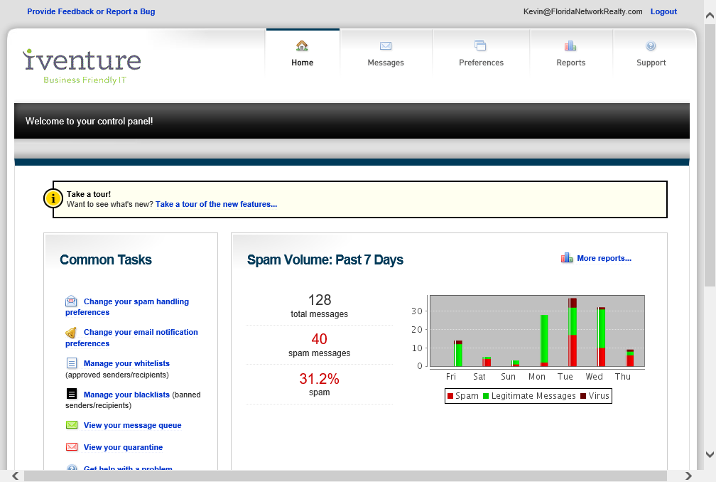
Task: Click the red Spam legend swatch
Action: (450, 396)
